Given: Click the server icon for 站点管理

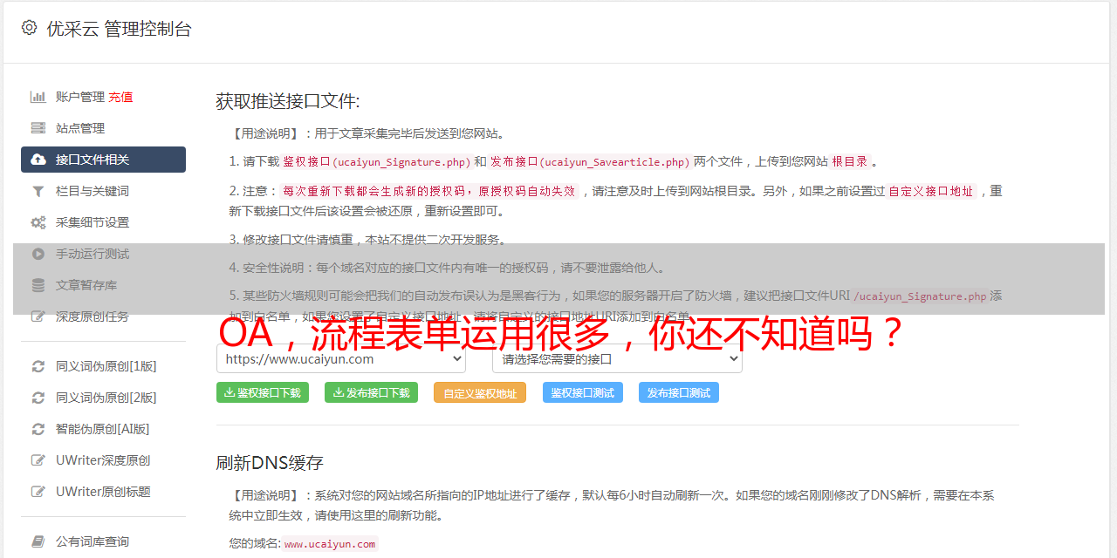Looking at the screenshot, I should click(38, 128).
